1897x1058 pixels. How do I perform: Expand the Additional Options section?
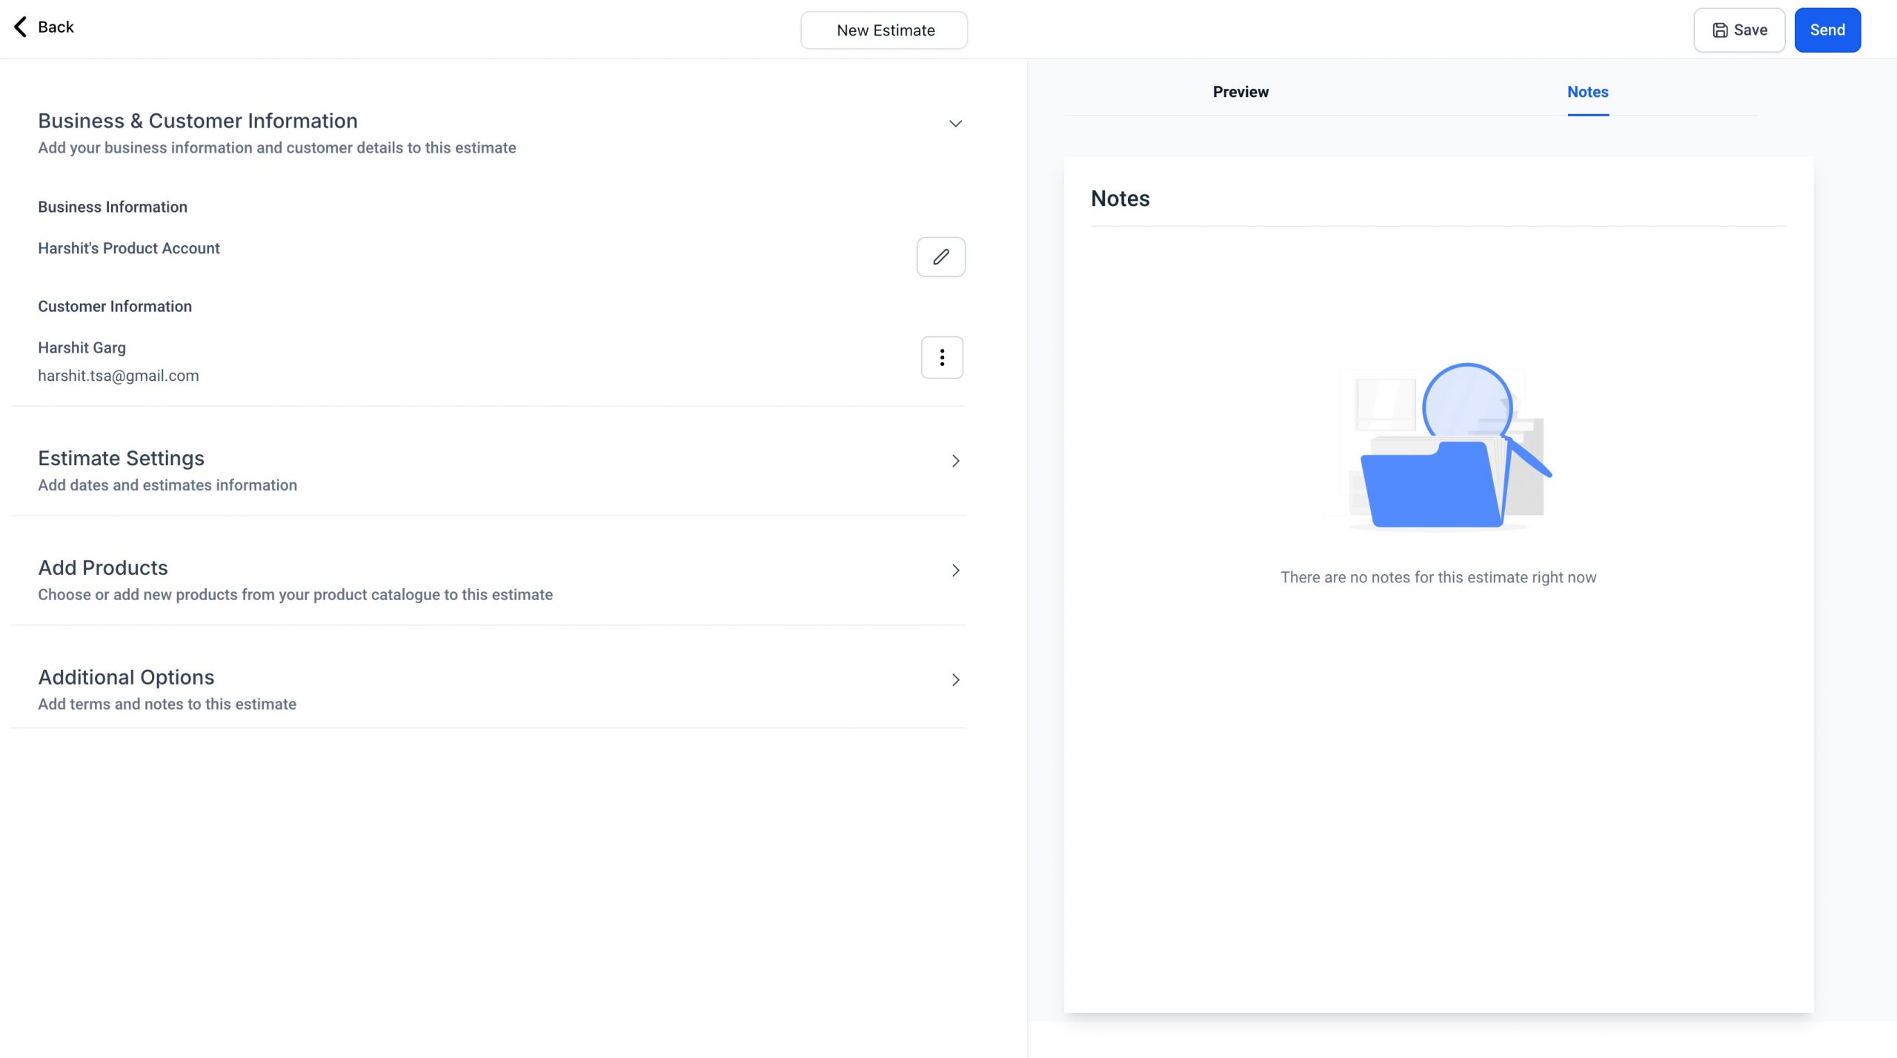(x=126, y=676)
